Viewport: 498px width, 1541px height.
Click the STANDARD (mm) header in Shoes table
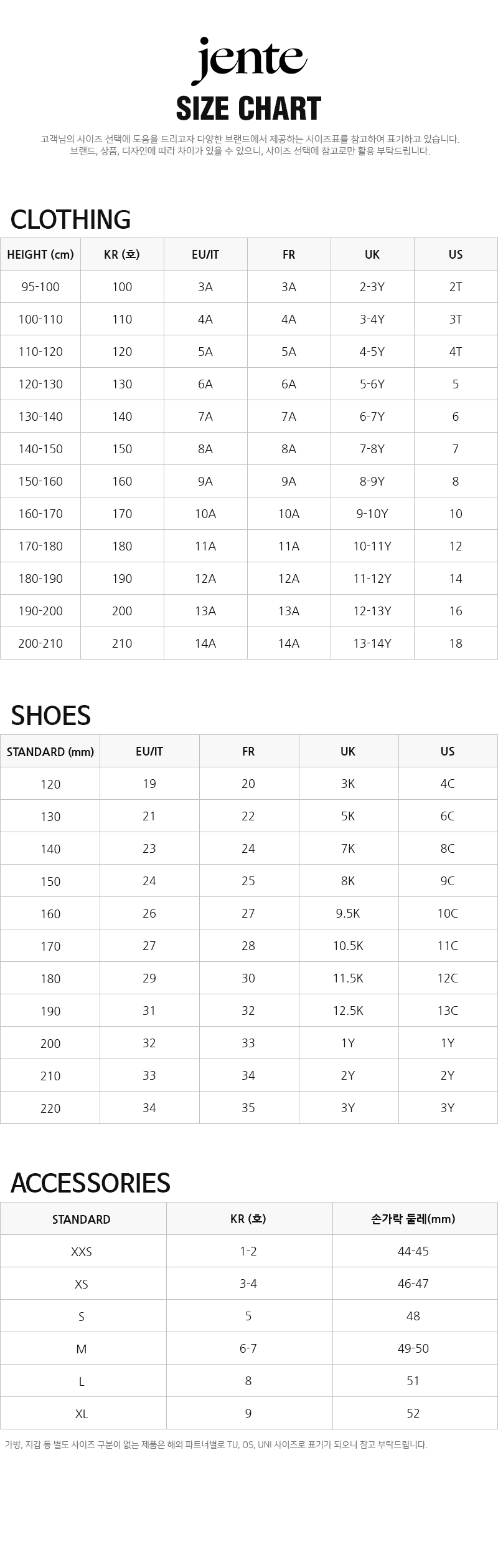click(x=50, y=752)
